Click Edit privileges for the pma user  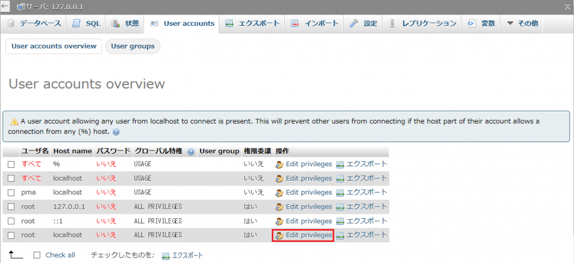coord(303,192)
